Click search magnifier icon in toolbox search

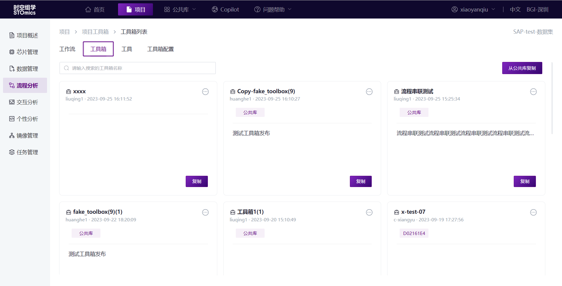(x=66, y=68)
